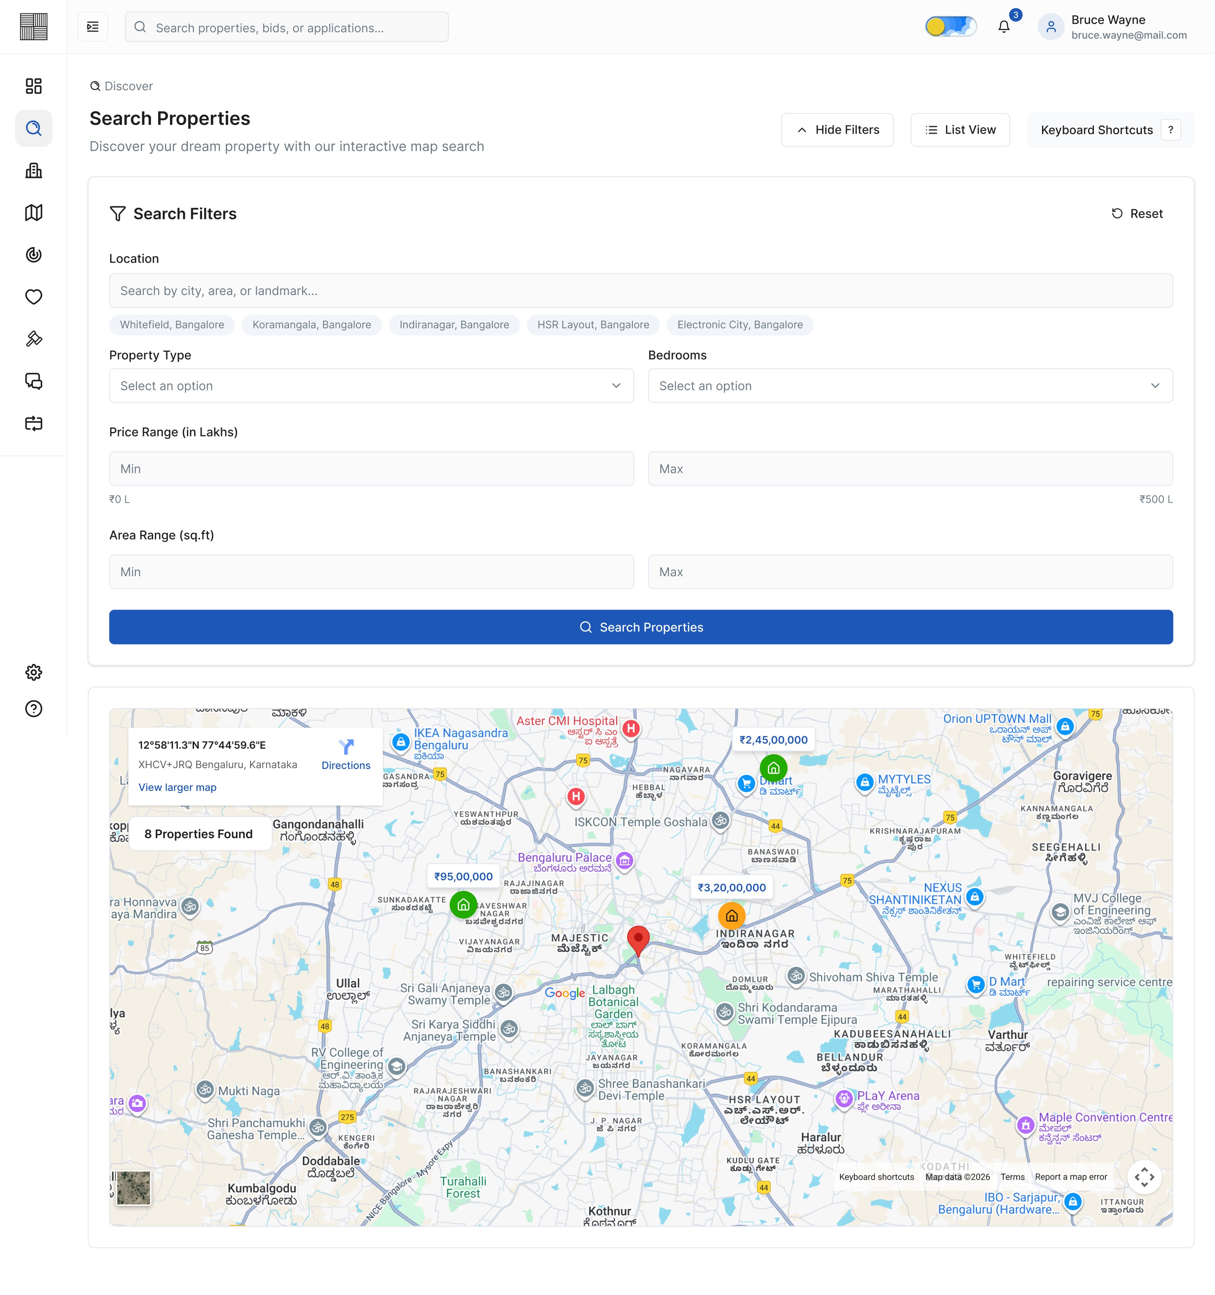Click the PLaY Arena marker icon
The height and width of the screenshot is (1295, 1215).
pos(844,1099)
